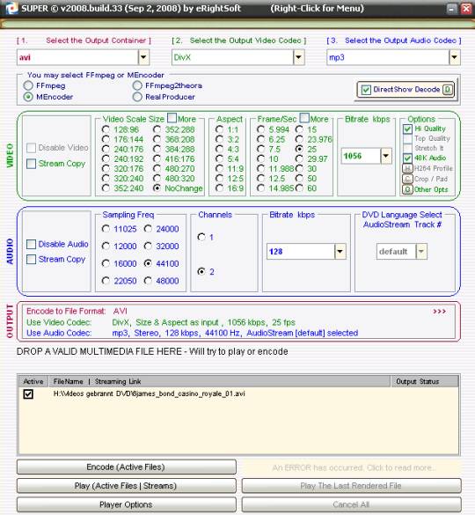Choose the 4:3 aspect ratio
Viewport: 475px width, 515px height.
coord(219,149)
